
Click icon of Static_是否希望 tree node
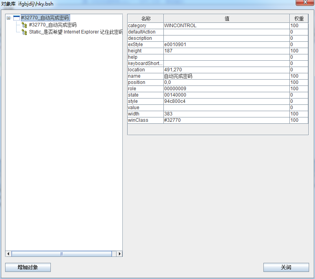tap(24, 32)
